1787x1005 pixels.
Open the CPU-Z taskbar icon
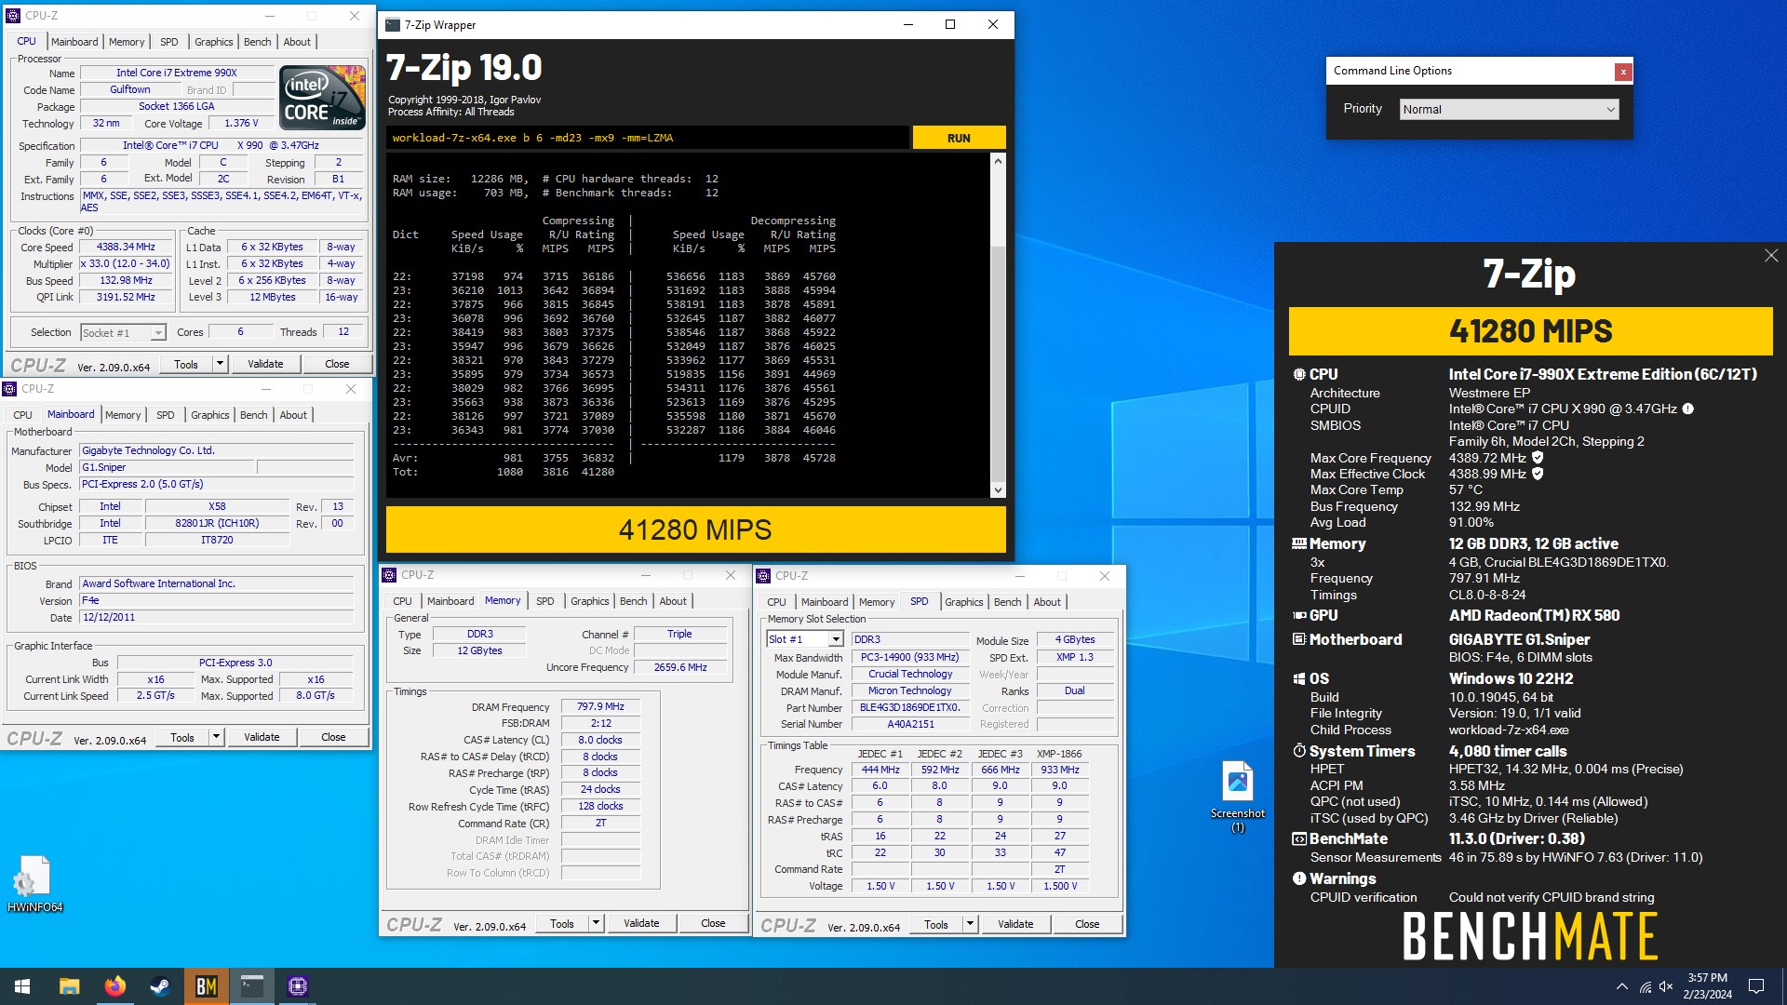tap(298, 986)
